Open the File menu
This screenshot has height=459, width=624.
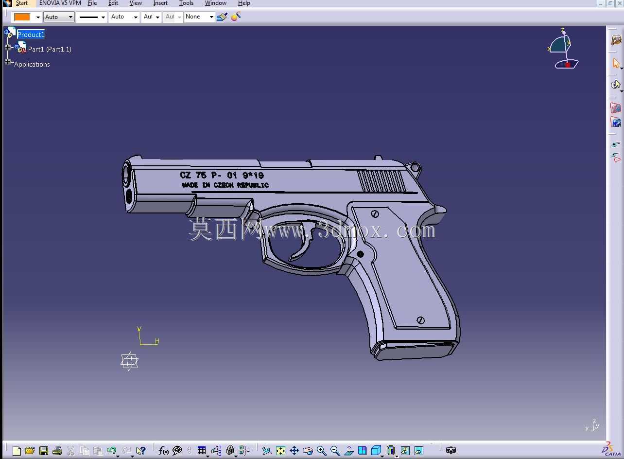[x=92, y=3]
